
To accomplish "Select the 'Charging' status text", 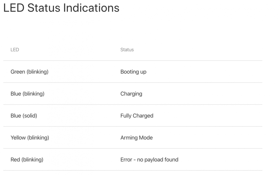I will (131, 94).
